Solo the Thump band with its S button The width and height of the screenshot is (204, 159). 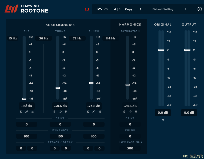point(54,112)
